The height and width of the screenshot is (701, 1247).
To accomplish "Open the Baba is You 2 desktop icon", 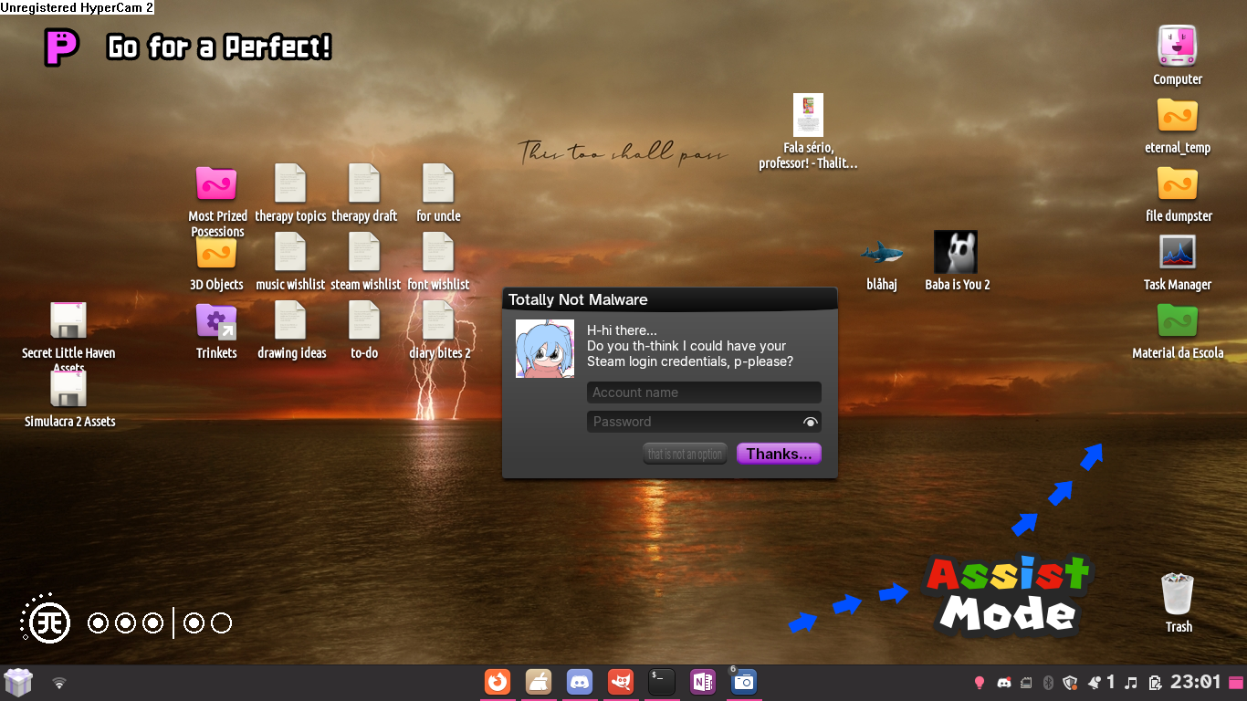I will point(956,253).
